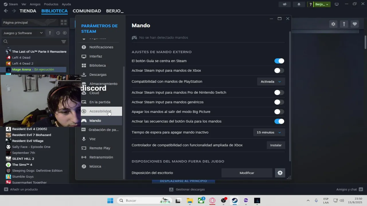Switch library to grid view icon

click(x=64, y=22)
